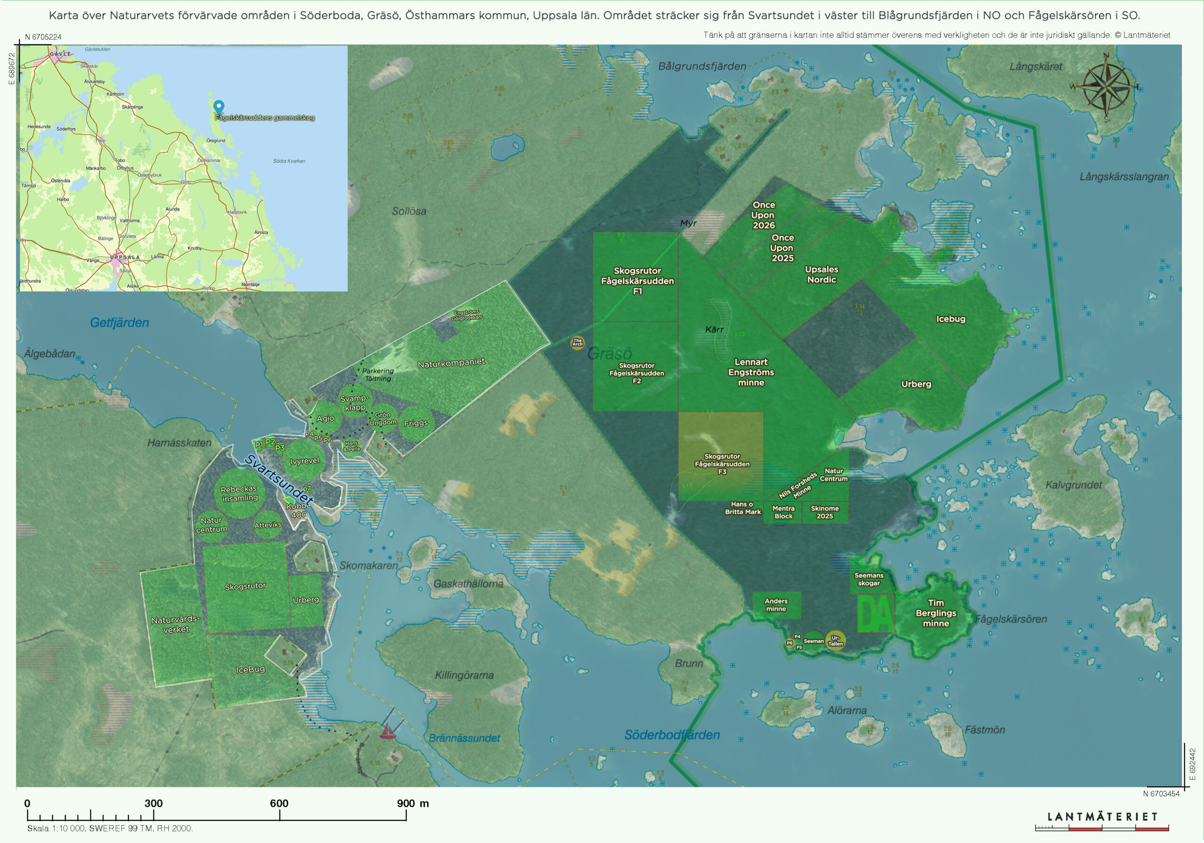Click the 600 mark on scale bar

(279, 803)
